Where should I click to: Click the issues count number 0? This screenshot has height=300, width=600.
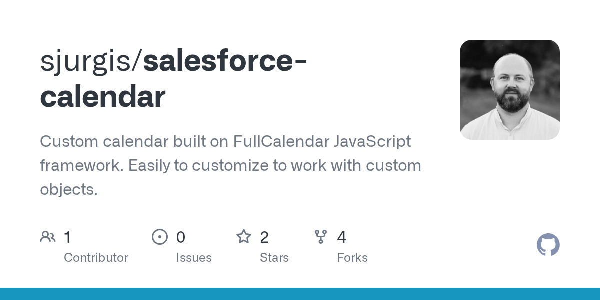[181, 237]
